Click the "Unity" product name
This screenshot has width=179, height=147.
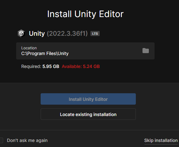pyautogui.click(x=37, y=34)
